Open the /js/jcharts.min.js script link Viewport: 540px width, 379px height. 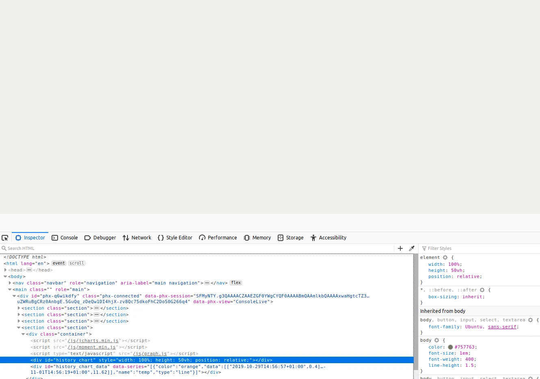coord(93,340)
